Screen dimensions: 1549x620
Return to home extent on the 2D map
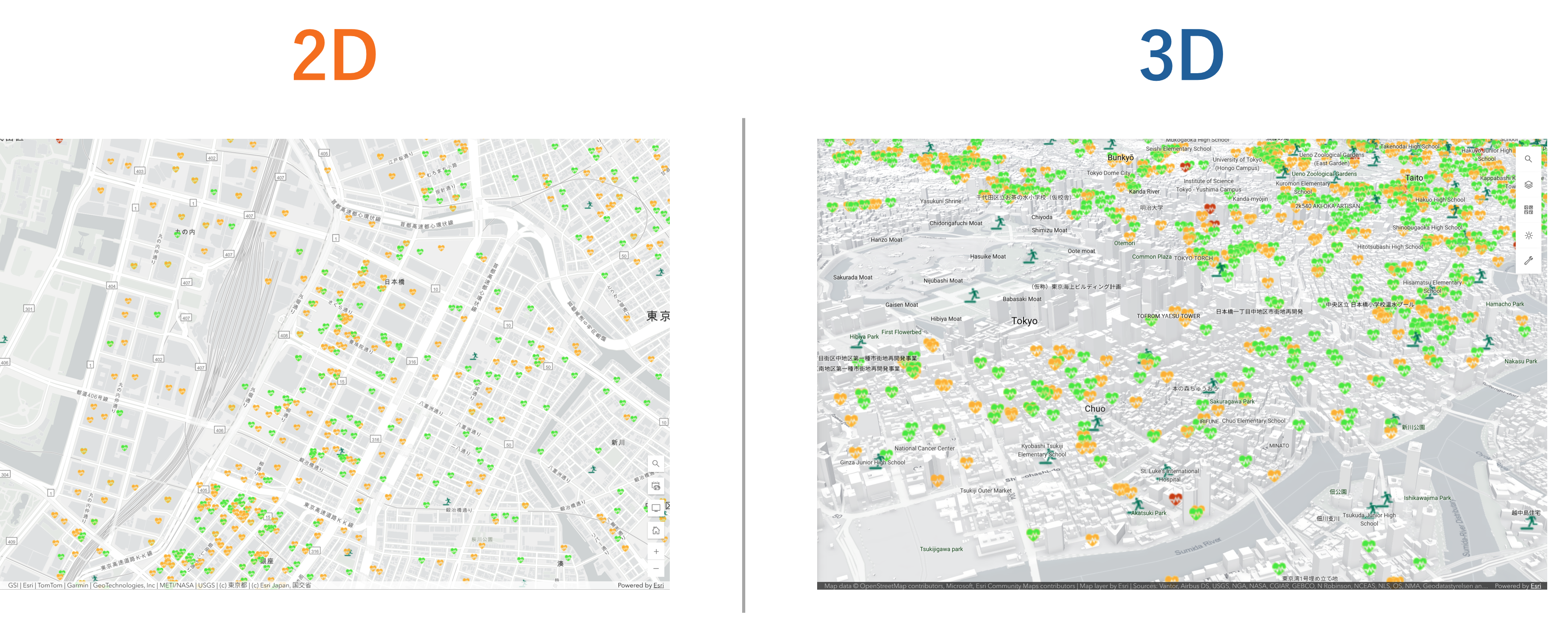(x=656, y=530)
